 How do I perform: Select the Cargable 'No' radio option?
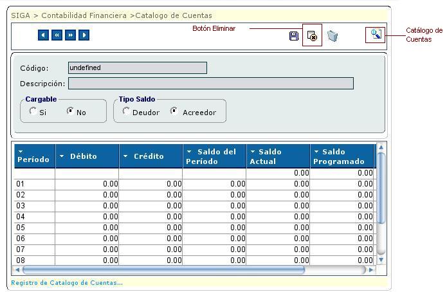pyautogui.click(x=70, y=111)
